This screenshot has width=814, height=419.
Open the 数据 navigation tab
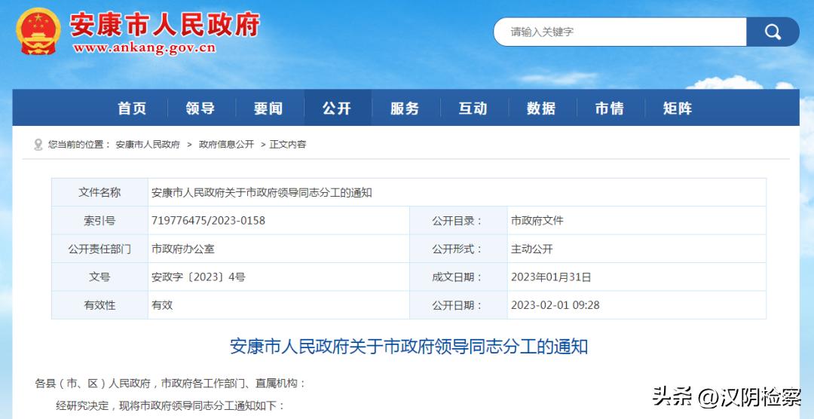point(541,108)
